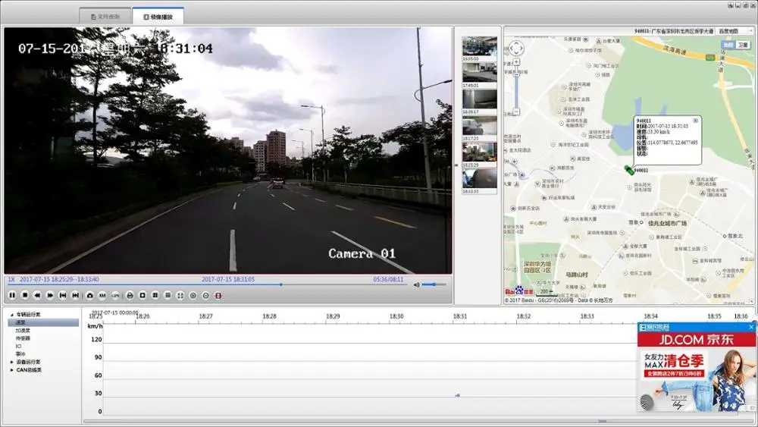Click the AVI export icon
758x427 pixels.
coord(102,294)
